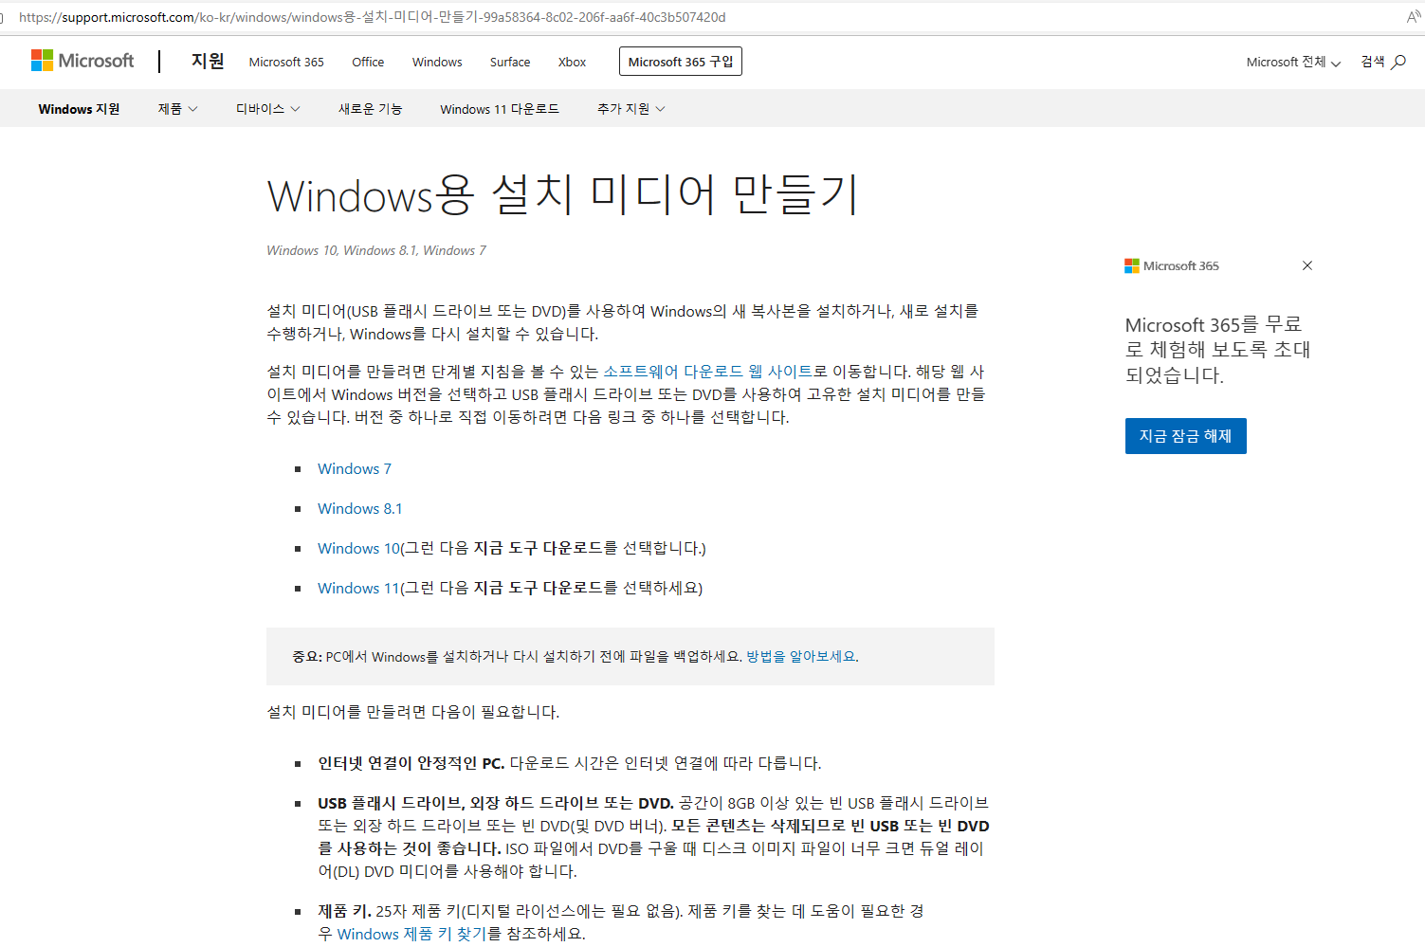Click the Microsoft 365 logo in promo panel
Screen dimensions: 1425x947
click(1172, 265)
